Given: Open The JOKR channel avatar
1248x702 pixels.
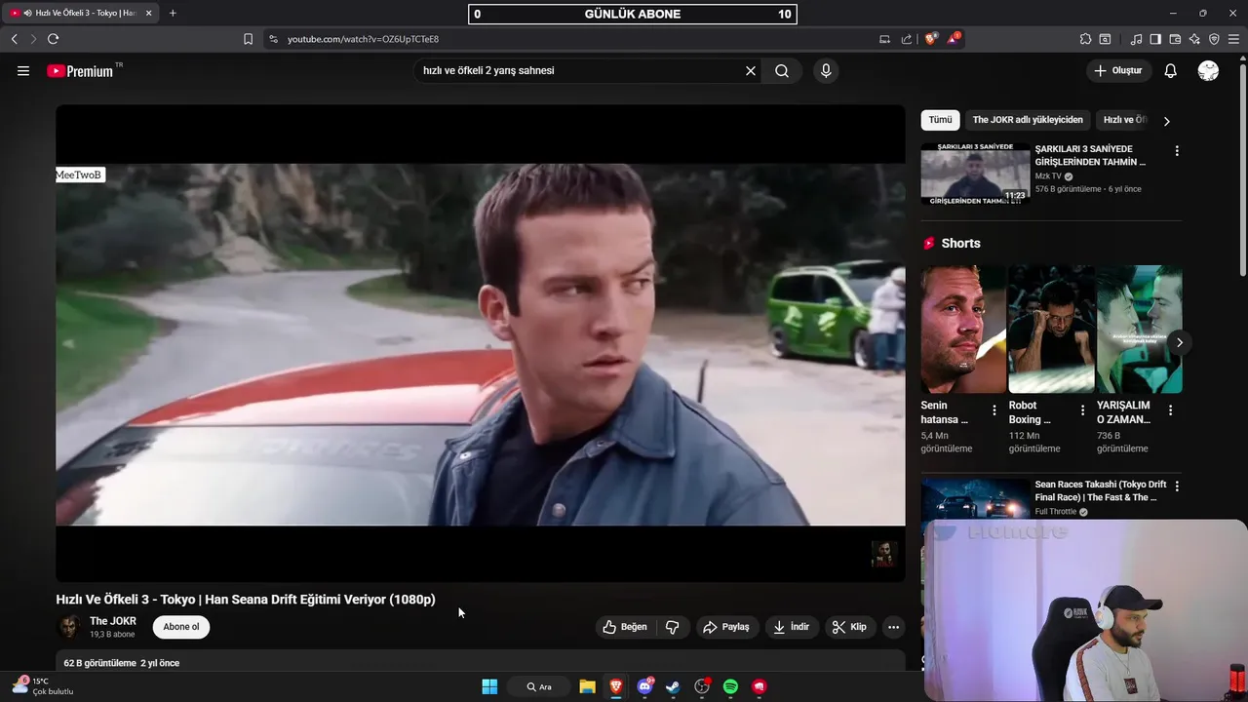Looking at the screenshot, I should click(68, 627).
